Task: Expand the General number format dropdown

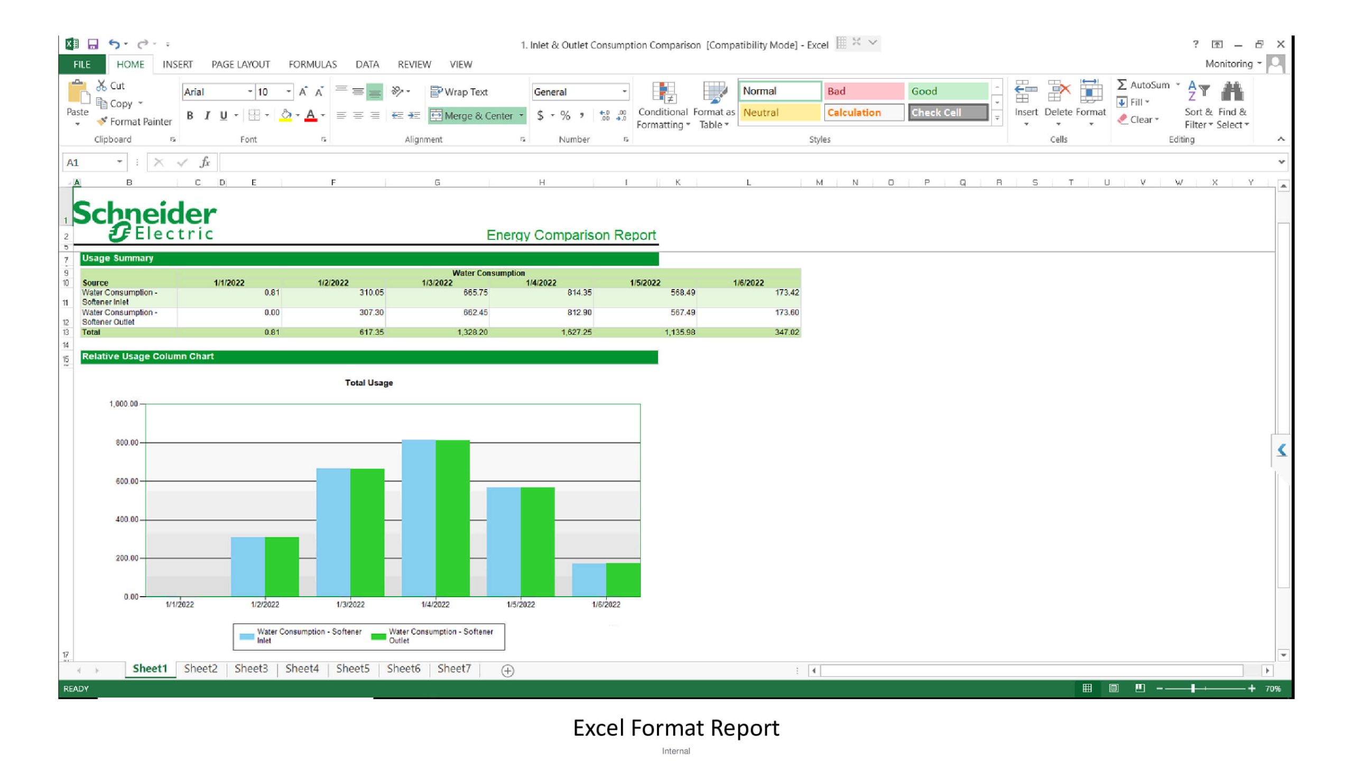Action: point(624,92)
